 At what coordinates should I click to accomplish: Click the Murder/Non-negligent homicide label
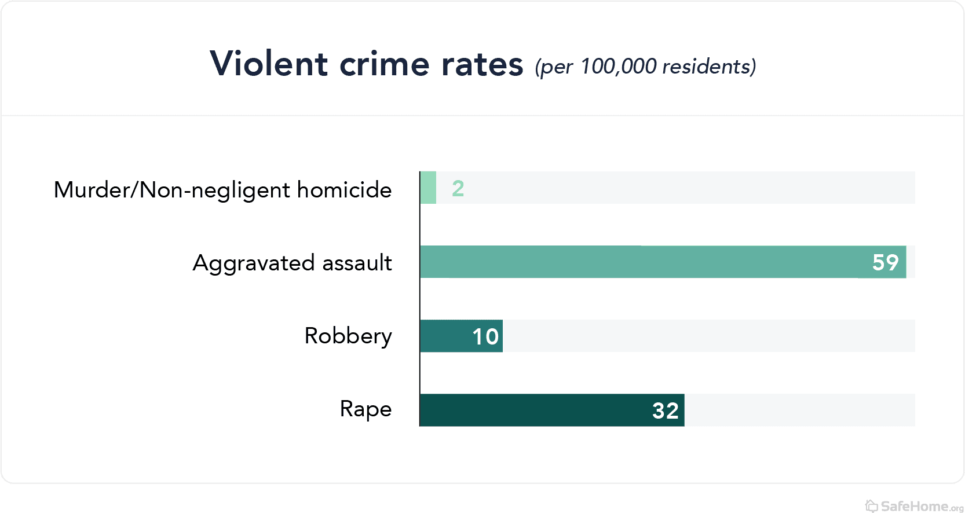click(222, 190)
